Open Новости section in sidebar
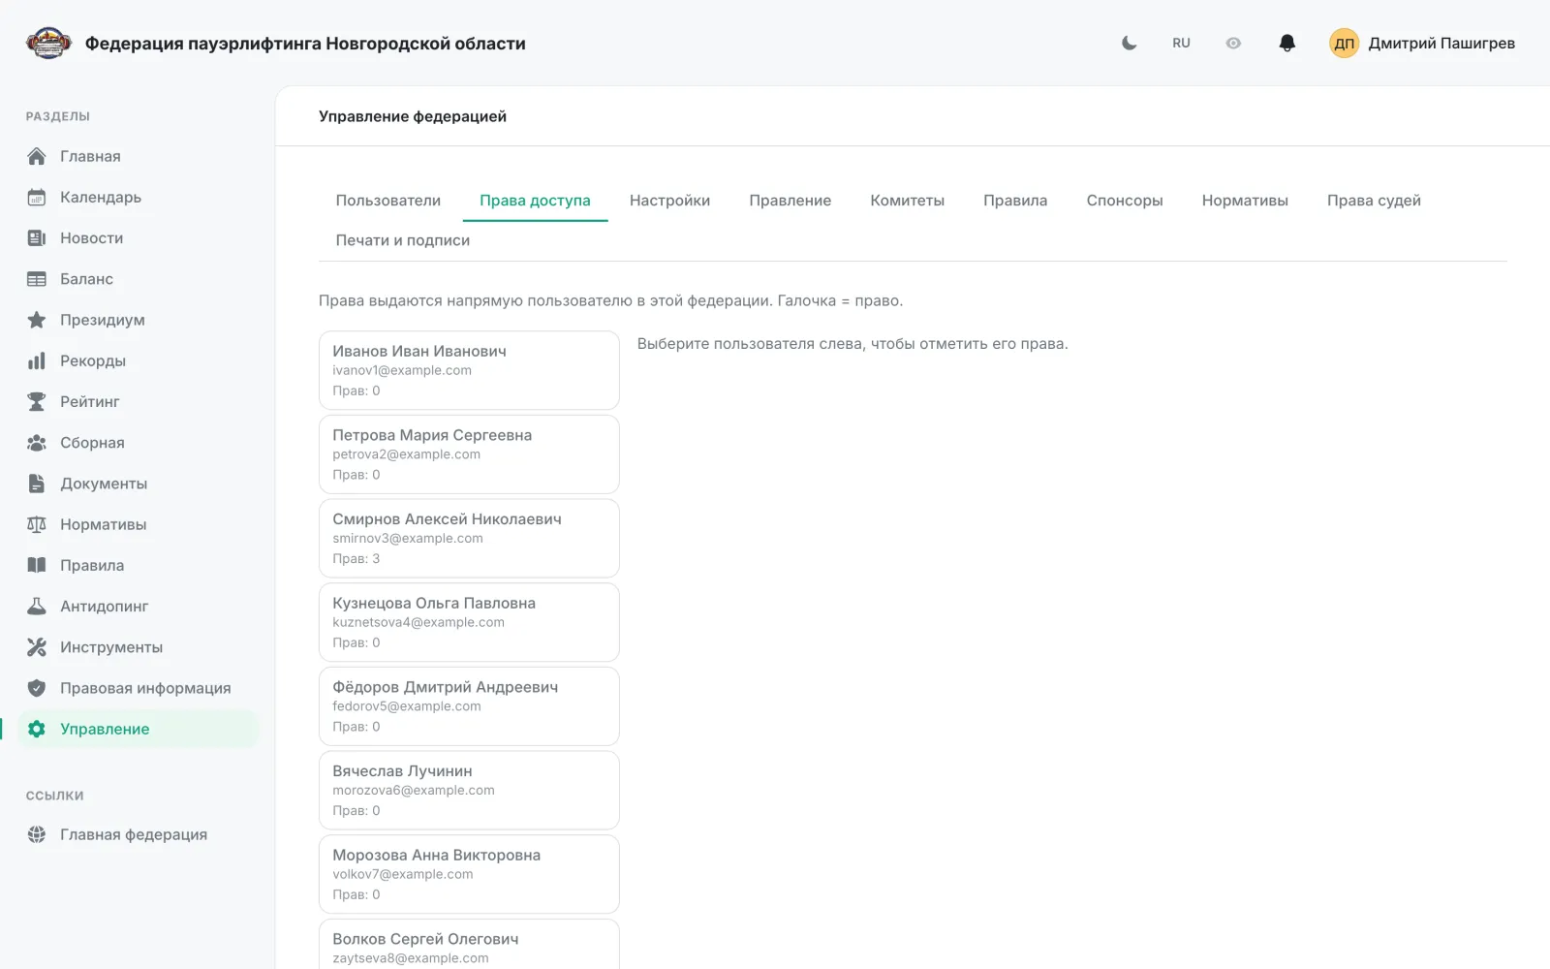 139,237
